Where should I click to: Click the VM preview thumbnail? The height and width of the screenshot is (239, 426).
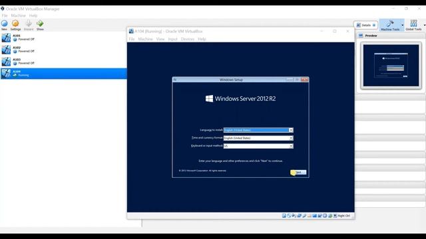(x=391, y=65)
